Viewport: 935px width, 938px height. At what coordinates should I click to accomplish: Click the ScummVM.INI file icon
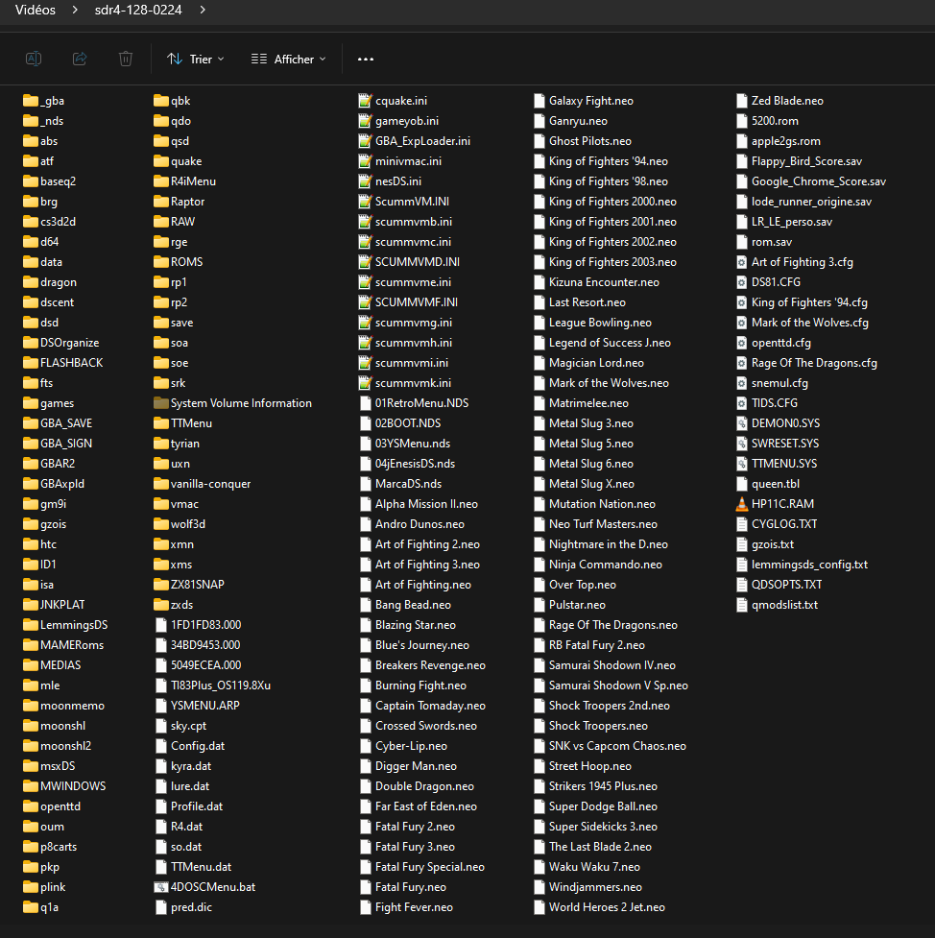pyautogui.click(x=365, y=202)
